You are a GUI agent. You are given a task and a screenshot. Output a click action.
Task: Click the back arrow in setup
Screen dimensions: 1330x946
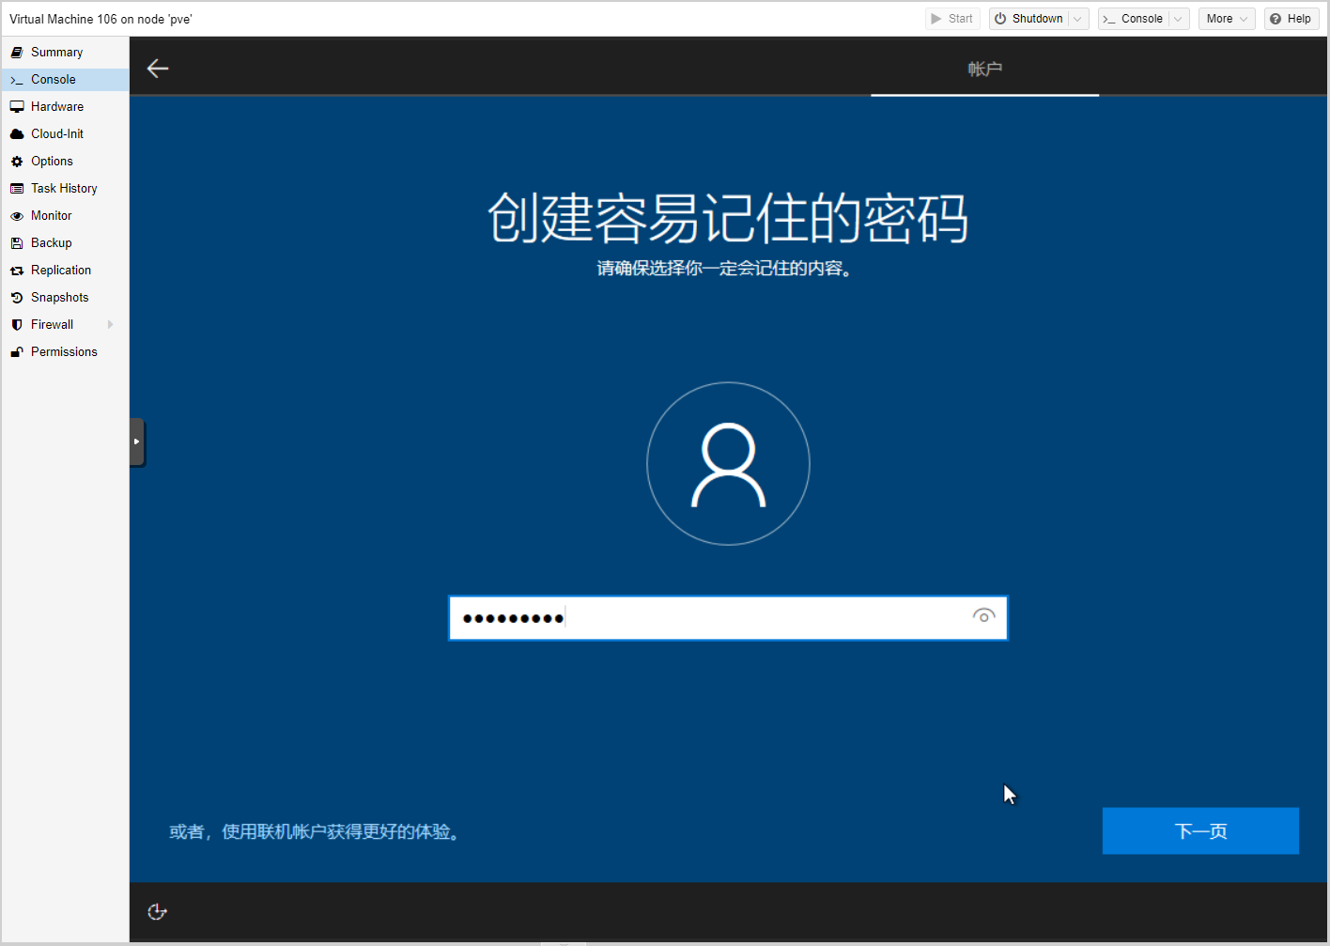pos(158,68)
